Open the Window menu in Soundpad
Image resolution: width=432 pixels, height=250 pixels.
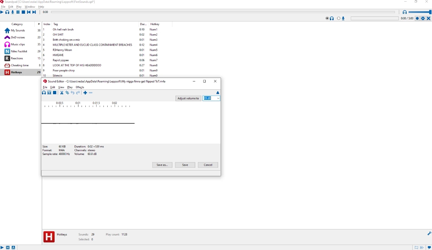(x=30, y=7)
